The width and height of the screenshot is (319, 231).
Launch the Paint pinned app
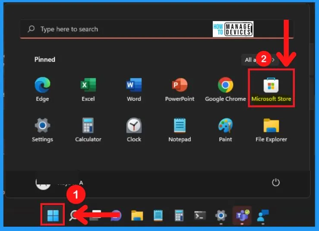point(225,130)
